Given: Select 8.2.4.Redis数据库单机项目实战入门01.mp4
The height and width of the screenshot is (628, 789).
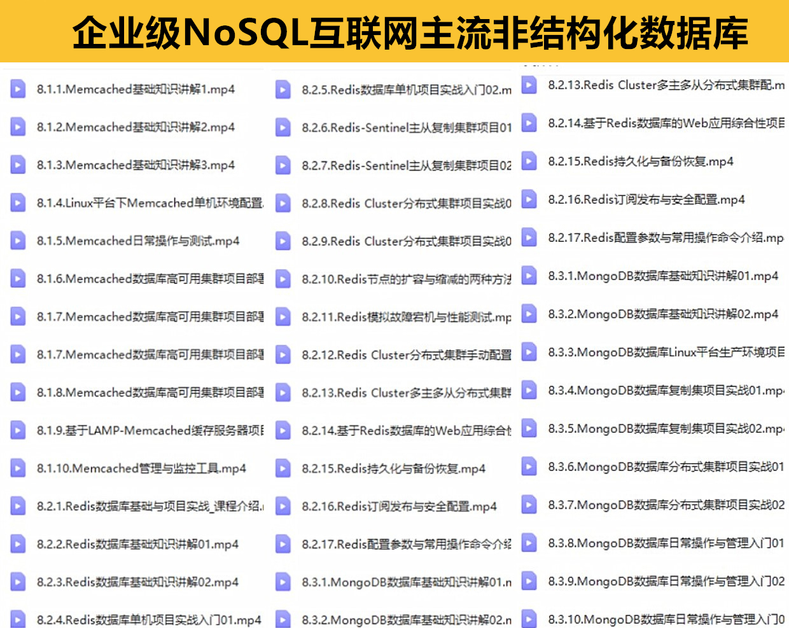Looking at the screenshot, I should tap(148, 620).
